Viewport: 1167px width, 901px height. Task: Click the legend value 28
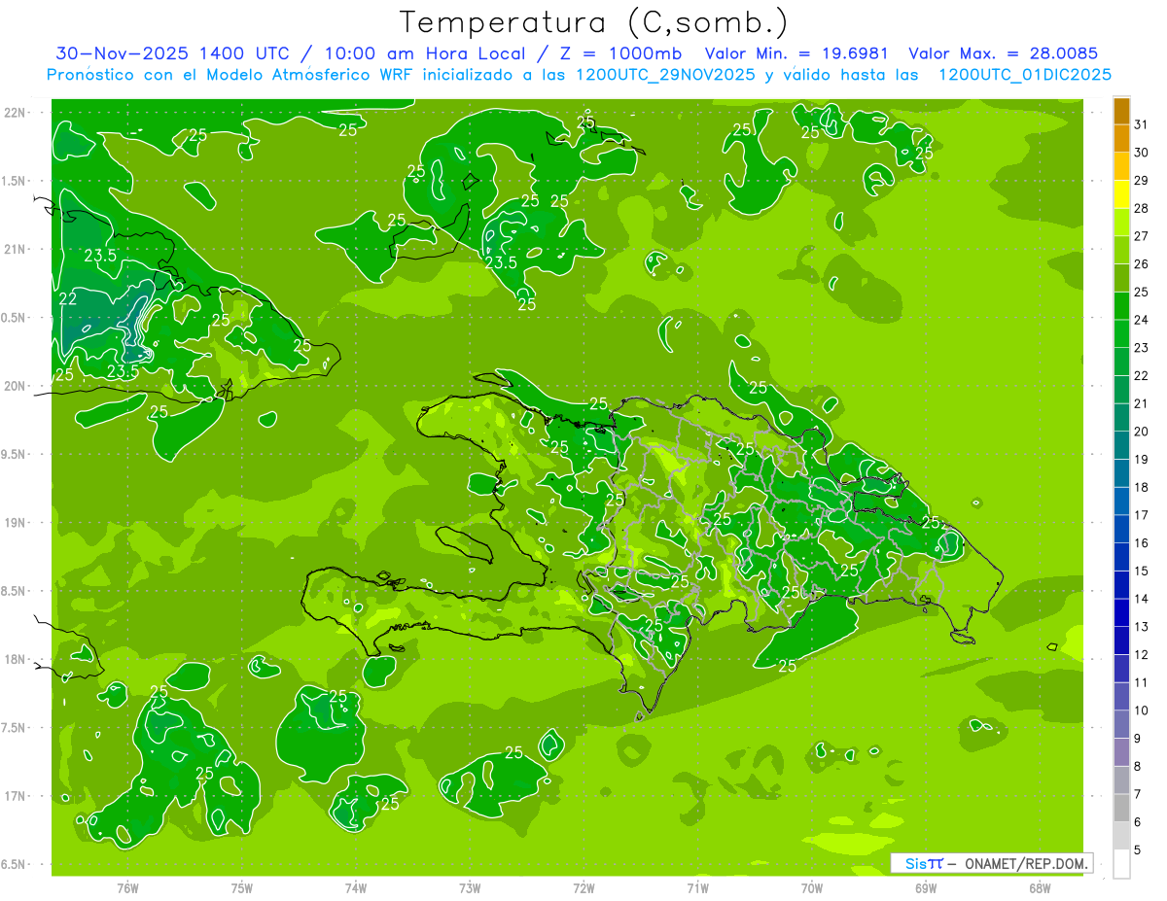[x=1142, y=208]
